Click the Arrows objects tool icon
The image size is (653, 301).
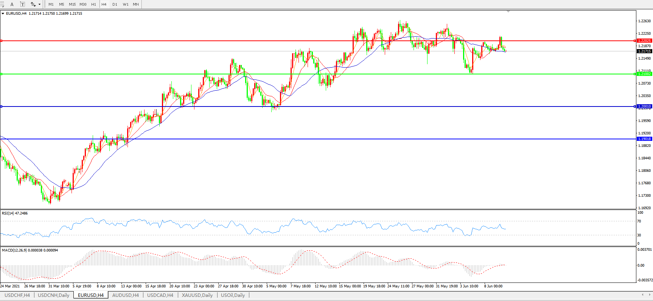pos(33,5)
